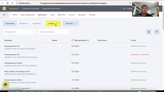The height and width of the screenshot is (92, 164).
Task: Switch to the Поиск tab
Action: 15,15
